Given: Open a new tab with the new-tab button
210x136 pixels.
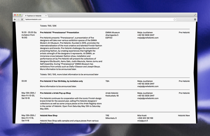Looking at the screenshot, I should pos(50,15).
